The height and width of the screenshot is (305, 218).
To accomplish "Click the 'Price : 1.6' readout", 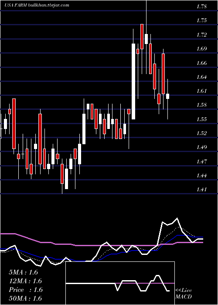I will tap(26, 290).
